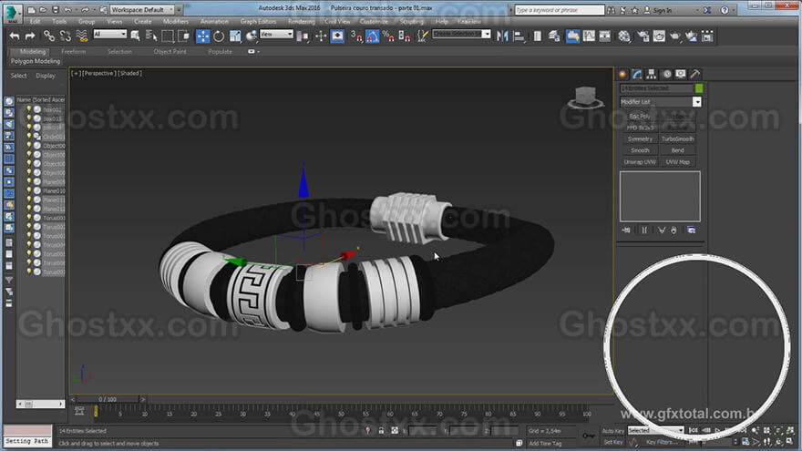
Task: Pick the Select and Scale tool
Action: [235, 36]
